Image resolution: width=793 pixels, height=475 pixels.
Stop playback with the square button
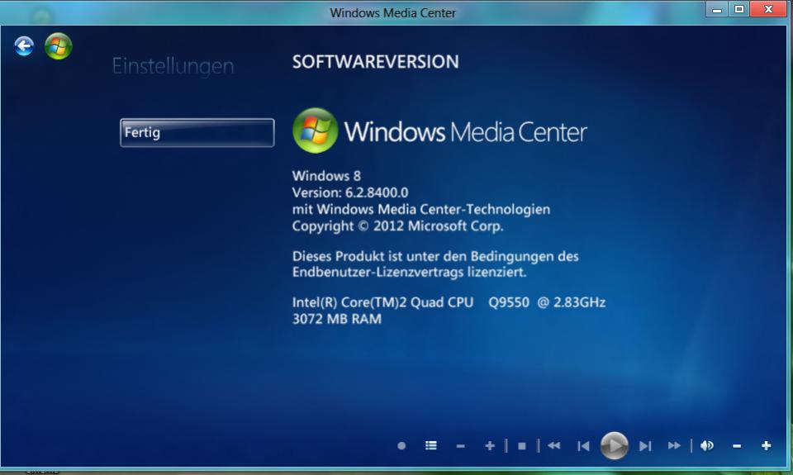(x=522, y=446)
